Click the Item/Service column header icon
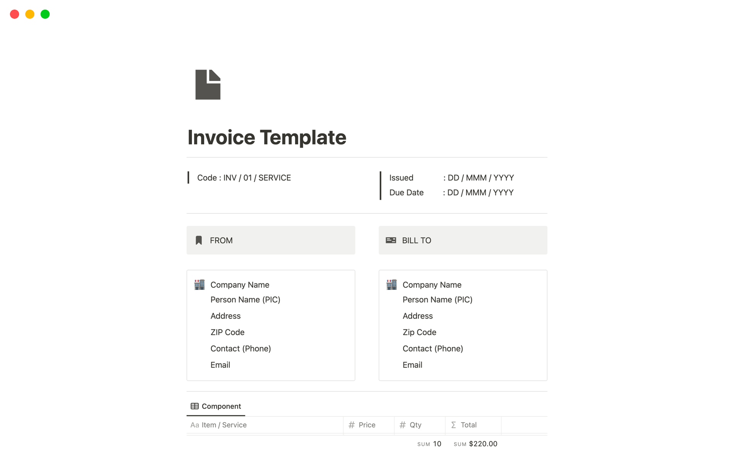The width and height of the screenshot is (734, 459). [195, 425]
